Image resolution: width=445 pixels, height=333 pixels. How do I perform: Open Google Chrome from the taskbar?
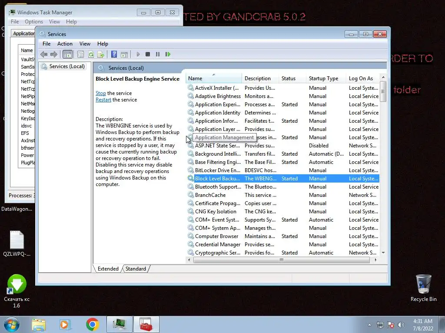point(92,324)
